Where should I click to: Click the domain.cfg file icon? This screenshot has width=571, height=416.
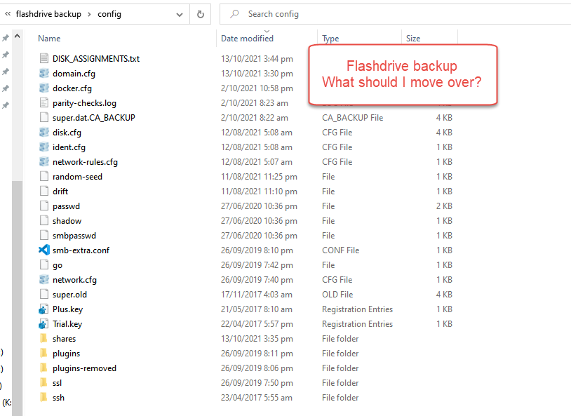coord(44,73)
